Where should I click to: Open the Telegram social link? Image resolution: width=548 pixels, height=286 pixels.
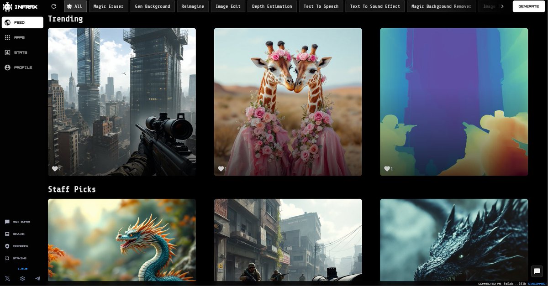click(x=37, y=278)
